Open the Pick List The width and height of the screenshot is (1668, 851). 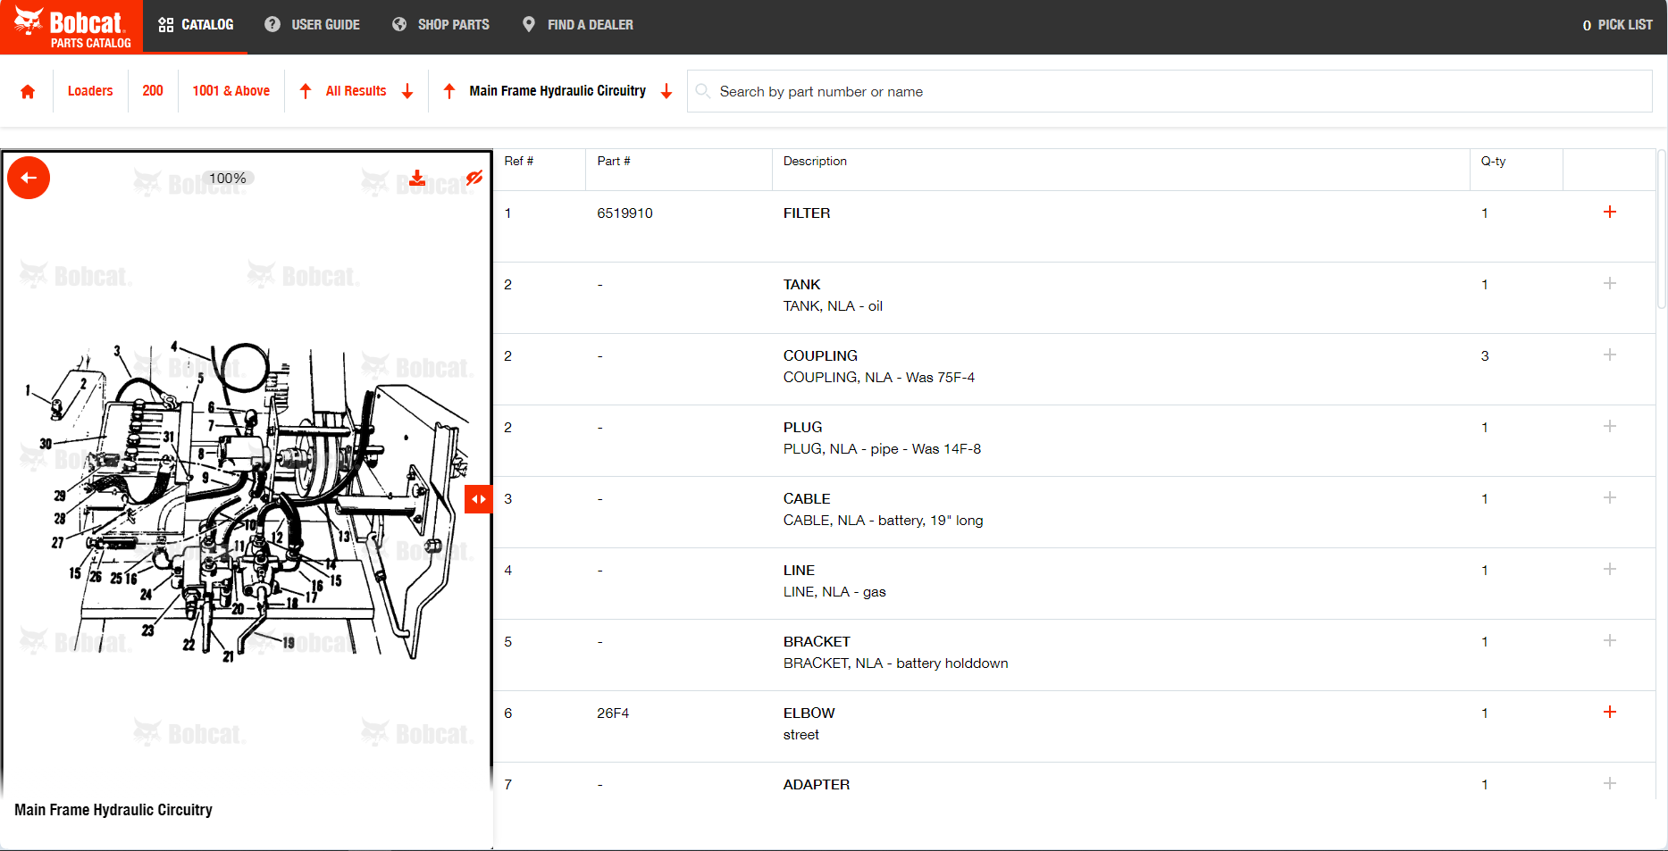[1617, 25]
